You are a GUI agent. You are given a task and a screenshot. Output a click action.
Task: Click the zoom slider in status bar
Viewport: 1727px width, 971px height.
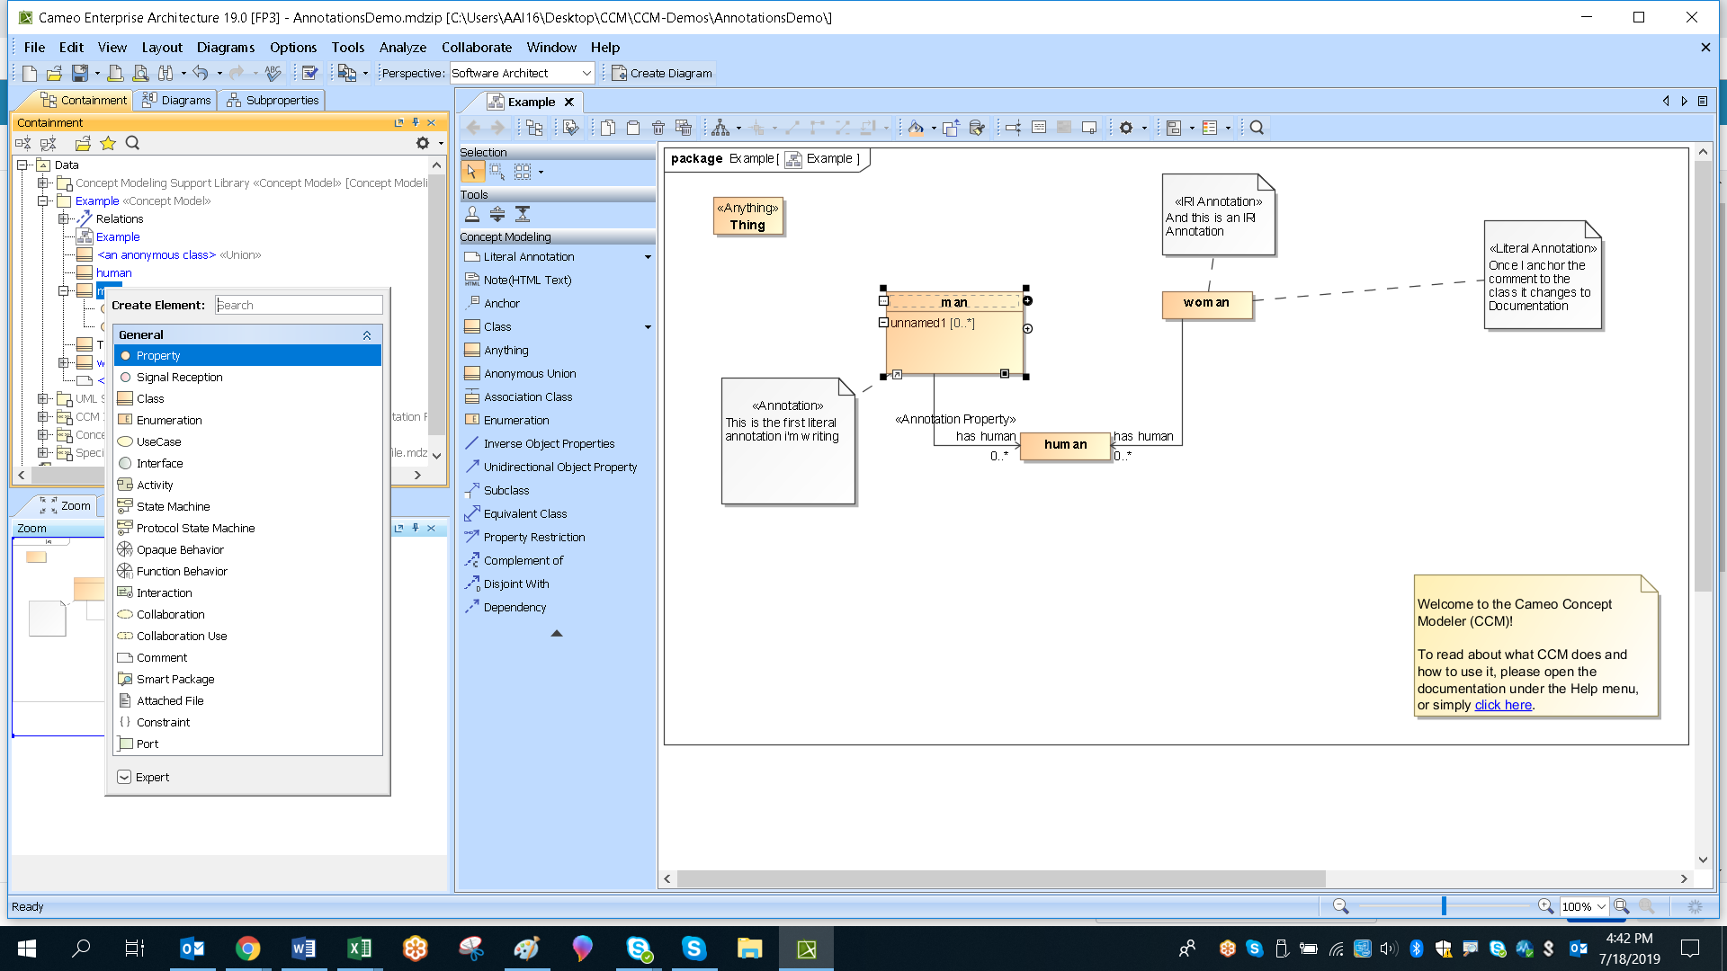(x=1444, y=906)
